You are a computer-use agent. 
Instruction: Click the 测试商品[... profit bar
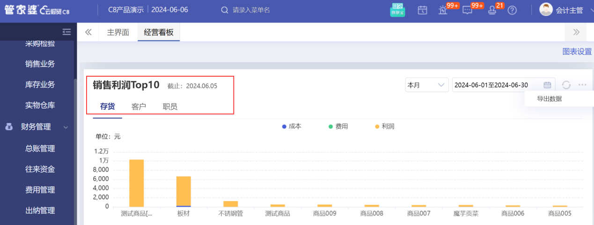[136, 183]
